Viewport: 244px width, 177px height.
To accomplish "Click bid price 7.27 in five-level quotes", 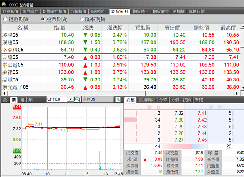I will 179,140.
